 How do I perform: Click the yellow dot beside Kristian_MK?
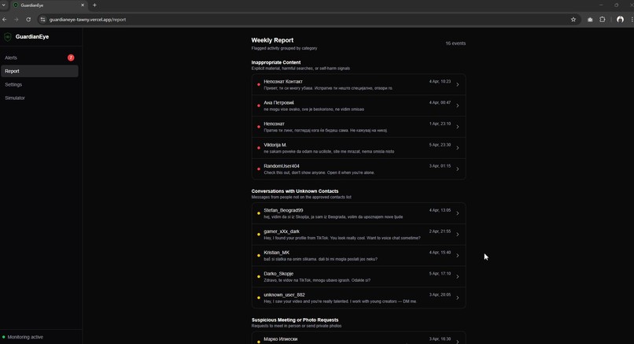(x=258, y=255)
